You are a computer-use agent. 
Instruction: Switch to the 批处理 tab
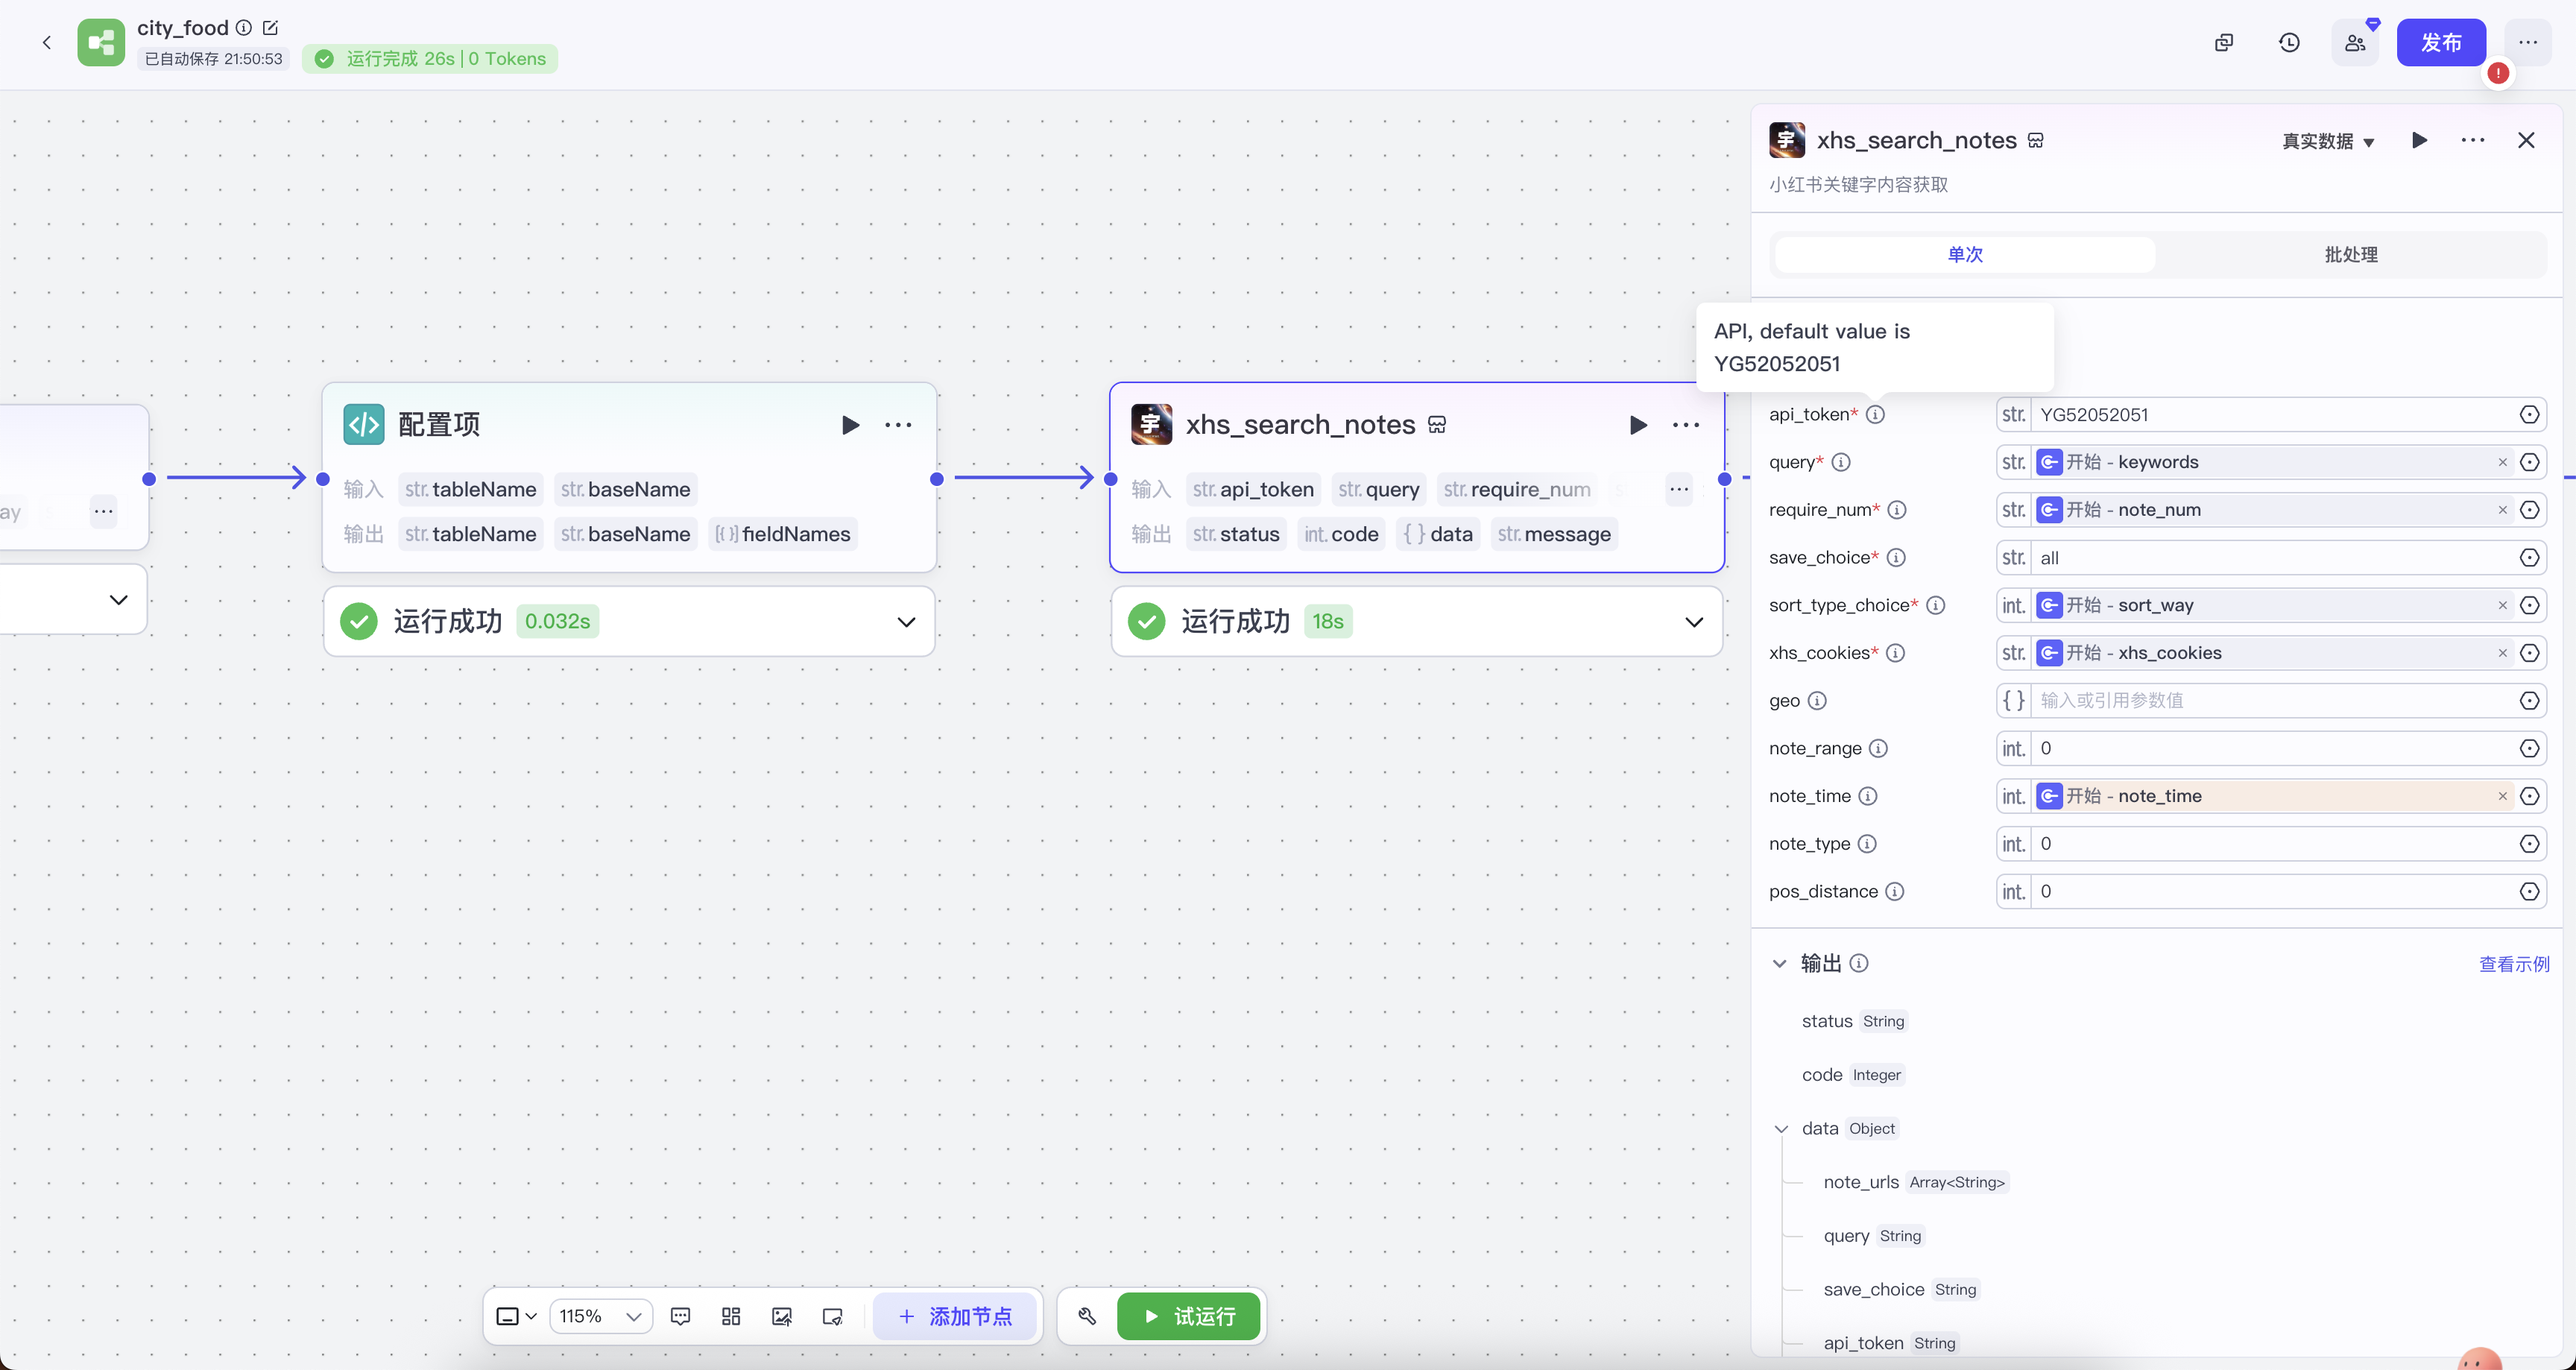tap(2350, 255)
